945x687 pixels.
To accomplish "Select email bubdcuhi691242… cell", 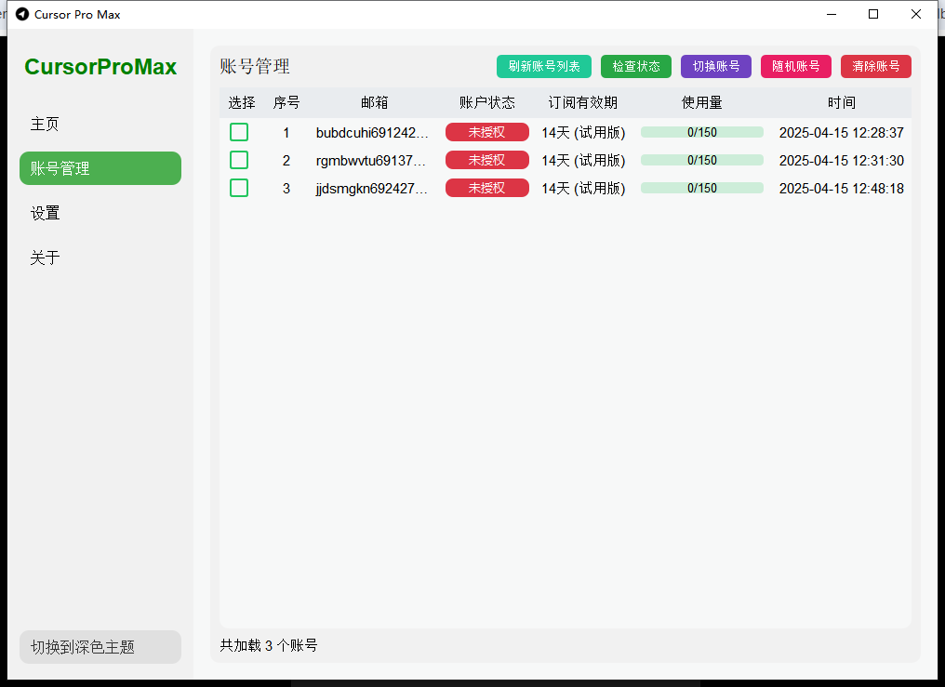I will 372,132.
